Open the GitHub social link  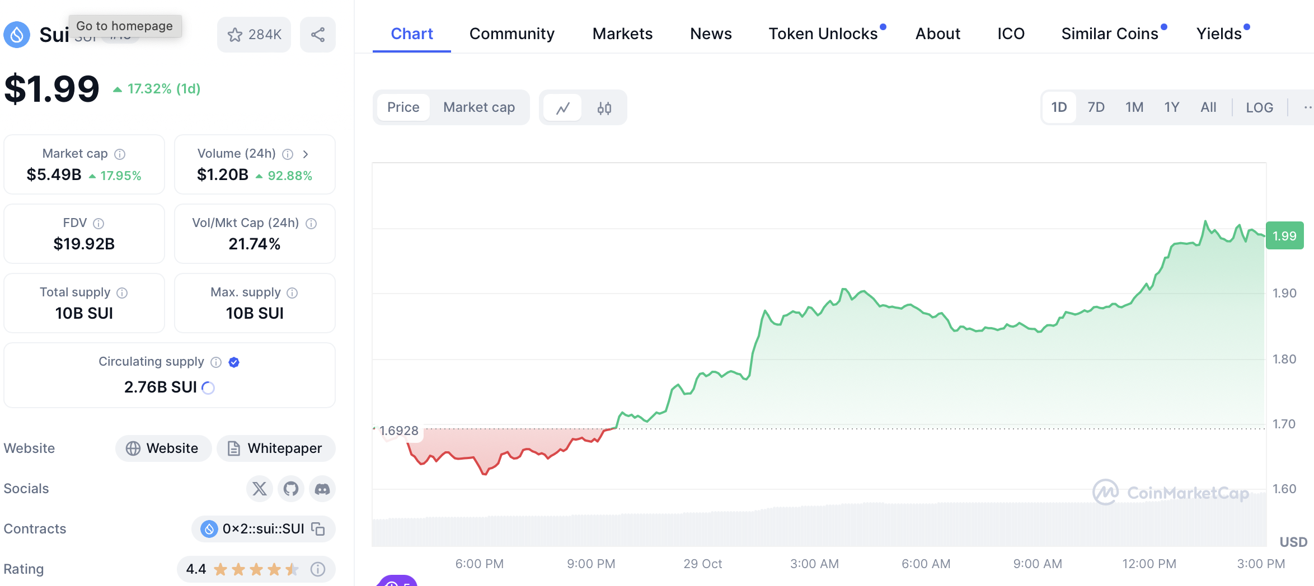tap(291, 489)
